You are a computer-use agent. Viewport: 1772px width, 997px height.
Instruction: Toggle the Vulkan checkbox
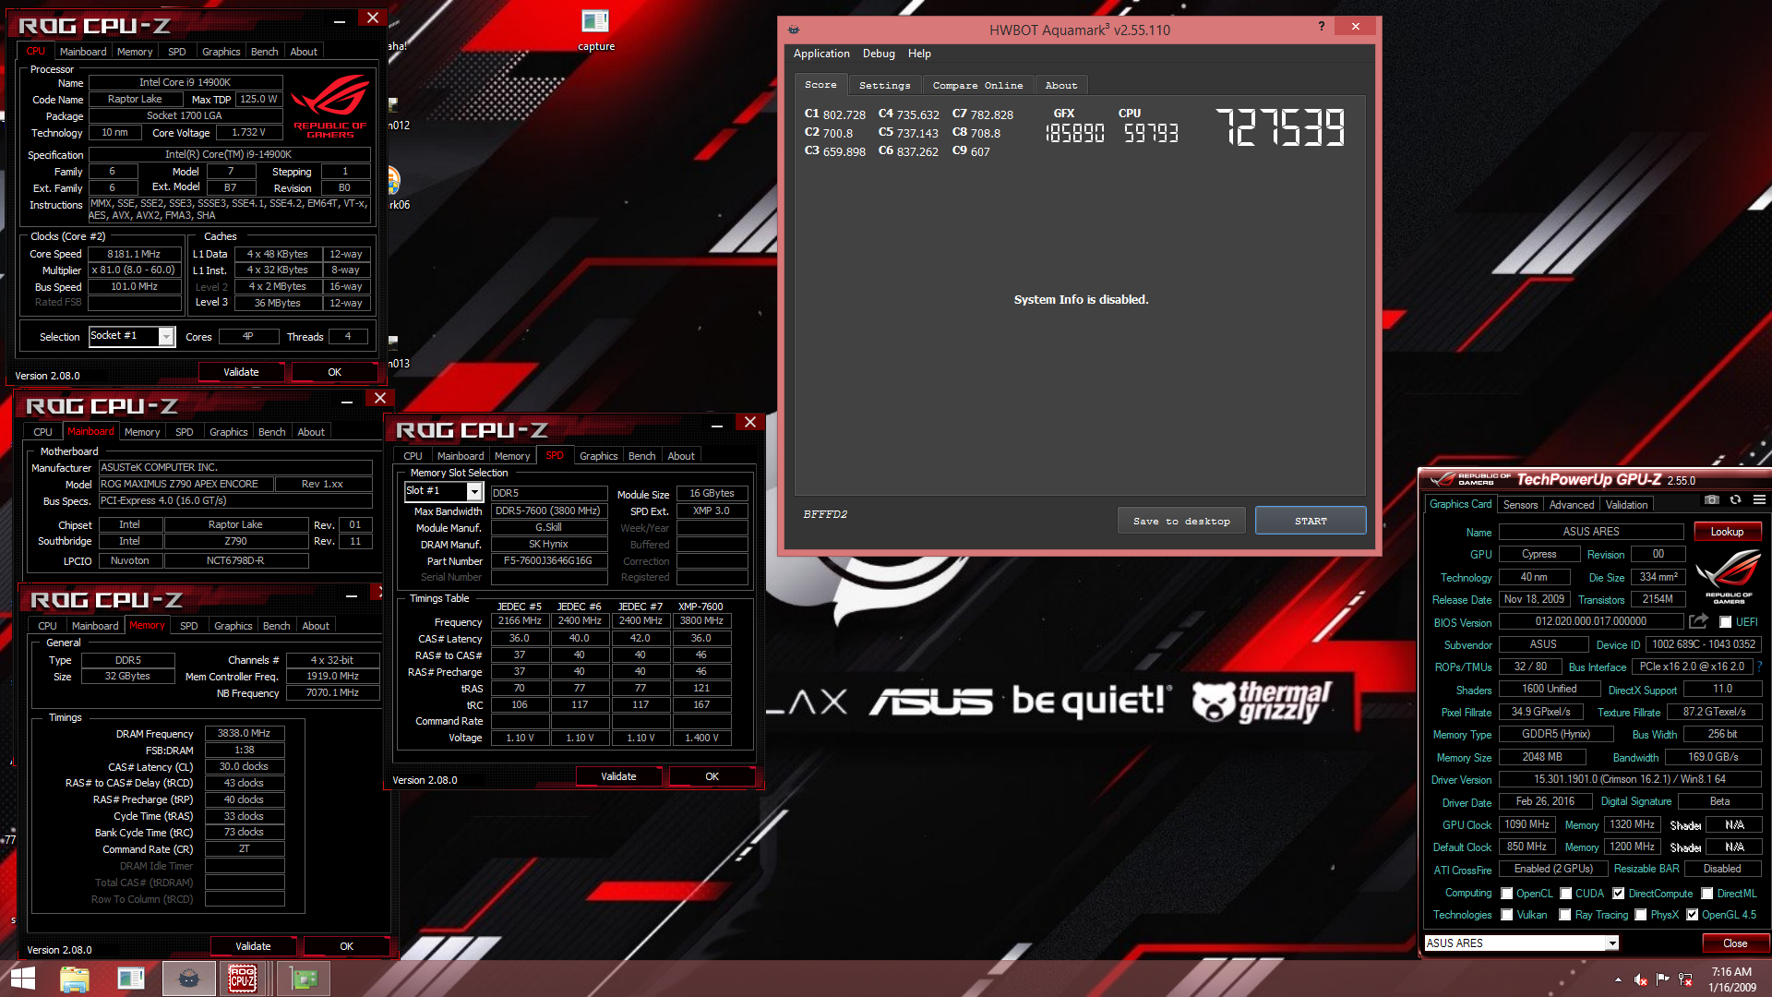coord(1507,915)
